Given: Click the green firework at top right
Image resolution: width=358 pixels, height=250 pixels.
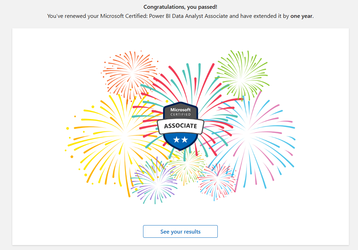Looking at the screenshot, I should 241,74.
